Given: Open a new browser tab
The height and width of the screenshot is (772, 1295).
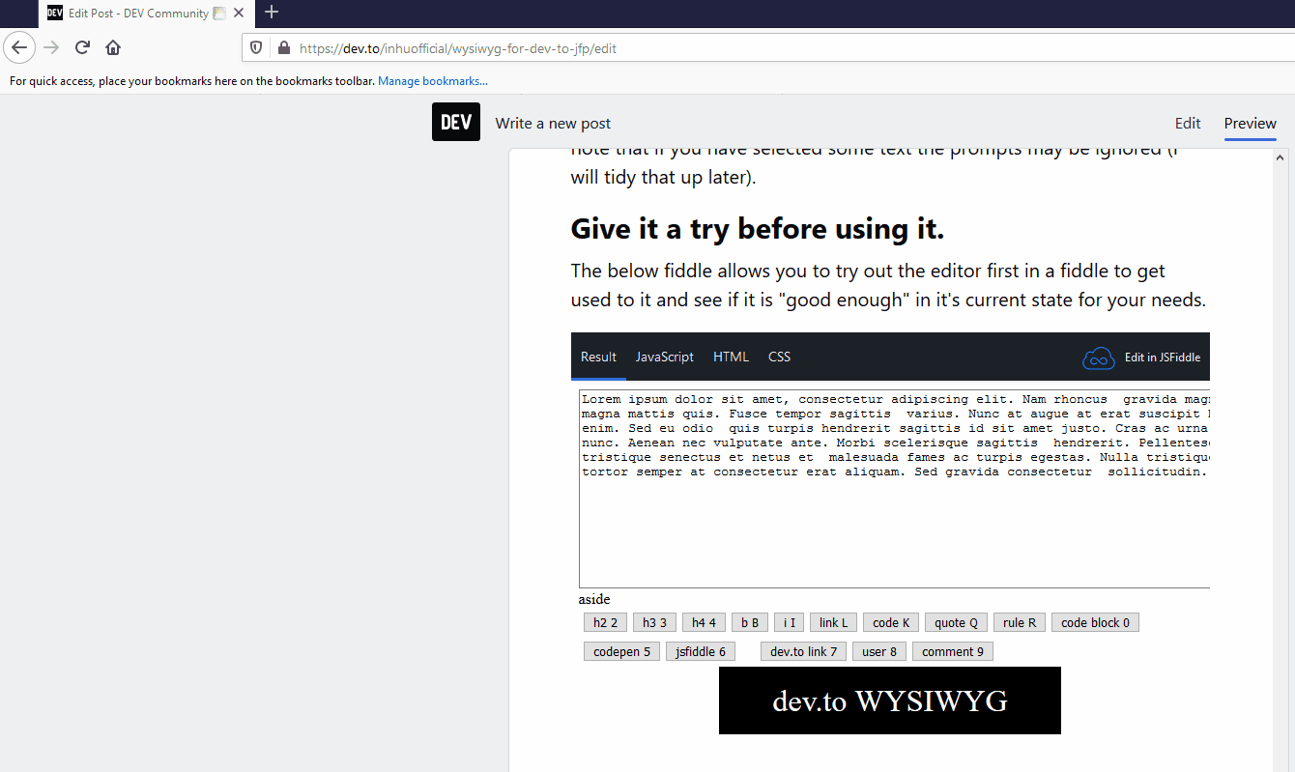Looking at the screenshot, I should coord(272,13).
